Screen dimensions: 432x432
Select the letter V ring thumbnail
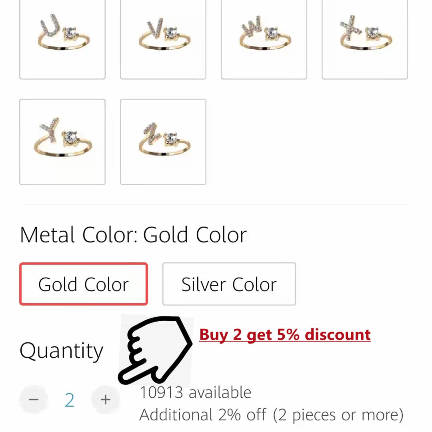click(x=163, y=38)
